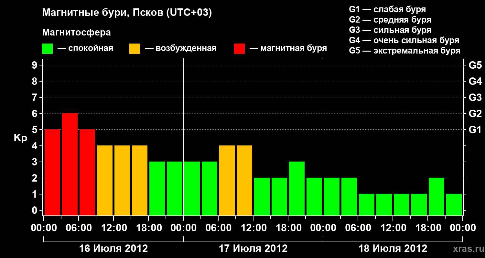The image size is (485, 258).
Task: Click the yellow bar at 06:00–09:00 on 17 Июля
Action: click(227, 181)
